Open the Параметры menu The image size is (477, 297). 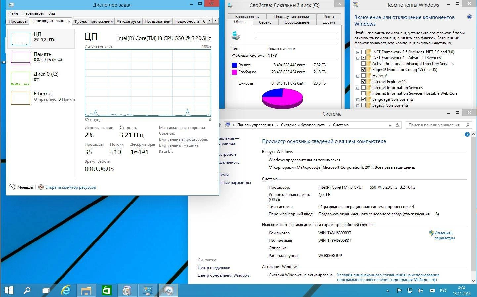33,13
